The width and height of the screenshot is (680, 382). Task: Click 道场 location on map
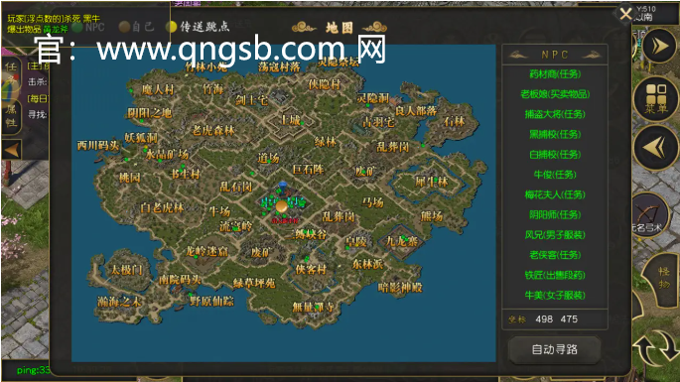[x=268, y=158]
